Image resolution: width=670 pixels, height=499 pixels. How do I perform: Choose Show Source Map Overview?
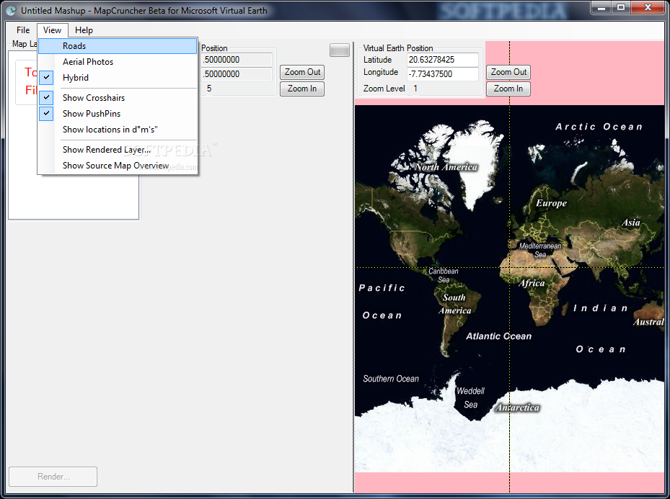118,165
